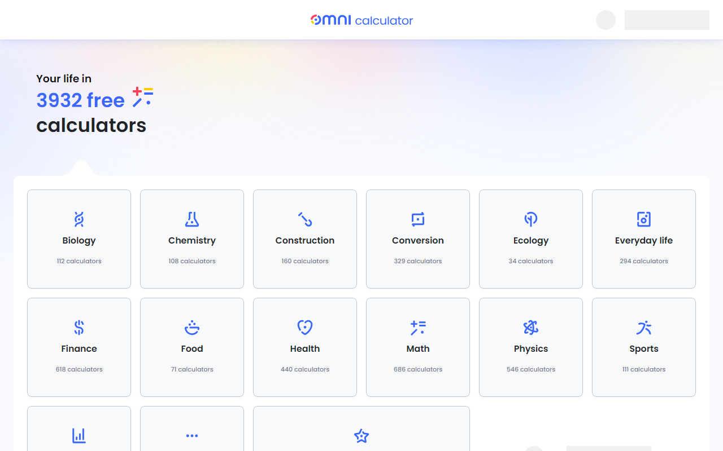This screenshot has height=451, width=723.
Task: Visit the "Health" category title
Action: click(x=305, y=349)
